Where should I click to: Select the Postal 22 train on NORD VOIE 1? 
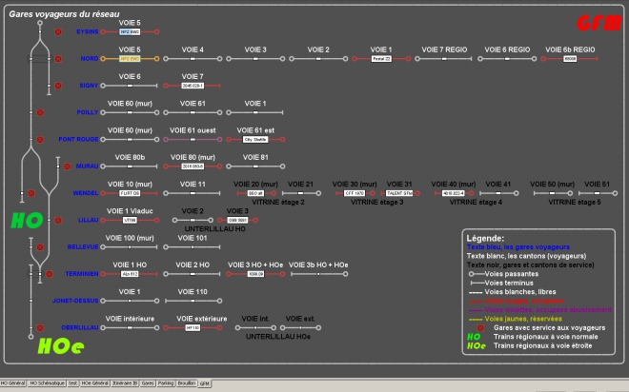tap(381, 59)
